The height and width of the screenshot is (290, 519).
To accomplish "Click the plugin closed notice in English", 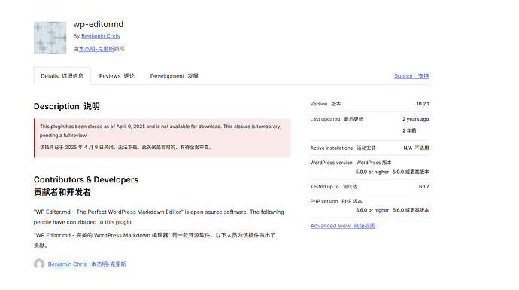I will [160, 131].
